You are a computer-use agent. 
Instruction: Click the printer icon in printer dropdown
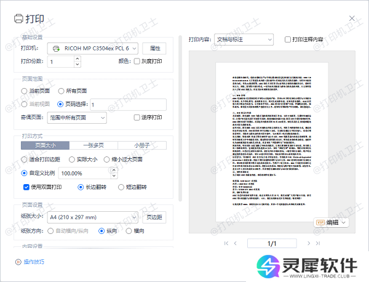(56, 49)
